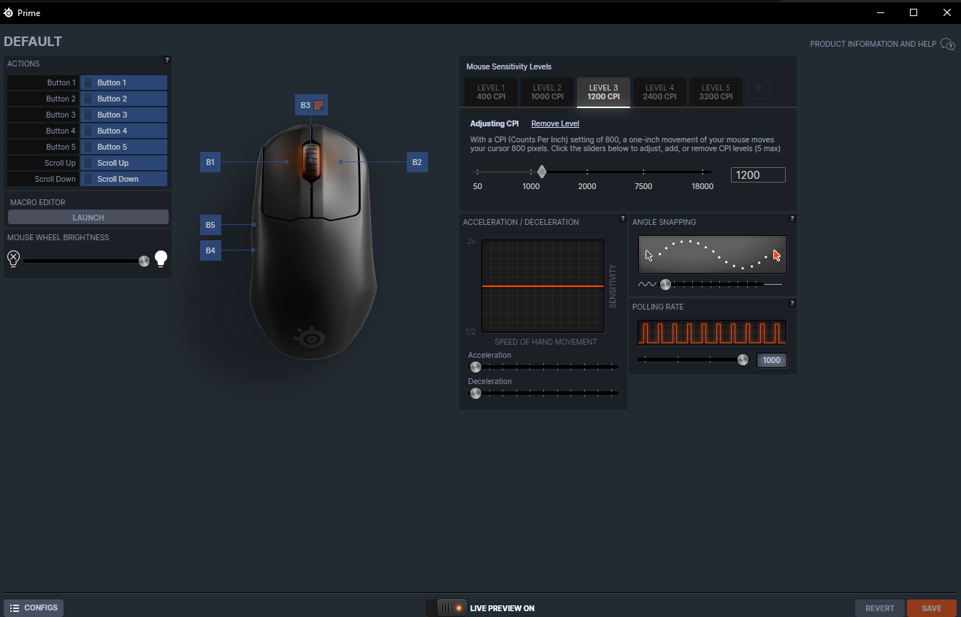Click the dim light bulb brightness icon
Screen dimensions: 961x617
point(13,258)
